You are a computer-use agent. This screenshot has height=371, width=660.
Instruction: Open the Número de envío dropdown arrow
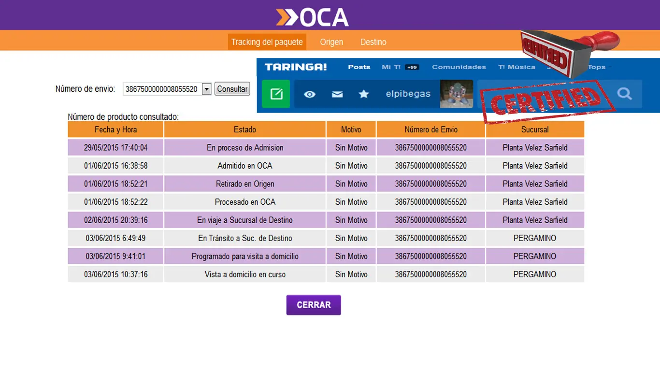207,89
